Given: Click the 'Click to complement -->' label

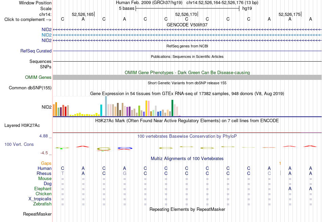Looking at the screenshot, I should coord(28,20).
